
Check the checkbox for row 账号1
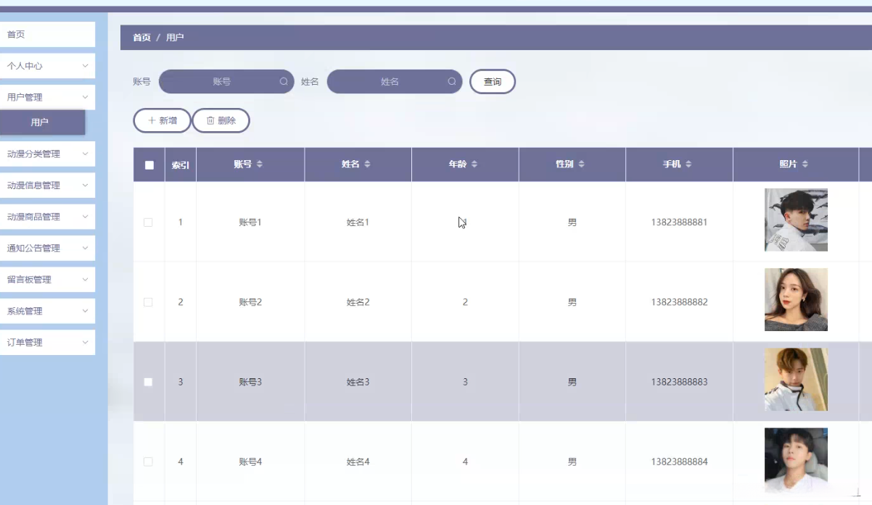click(149, 222)
